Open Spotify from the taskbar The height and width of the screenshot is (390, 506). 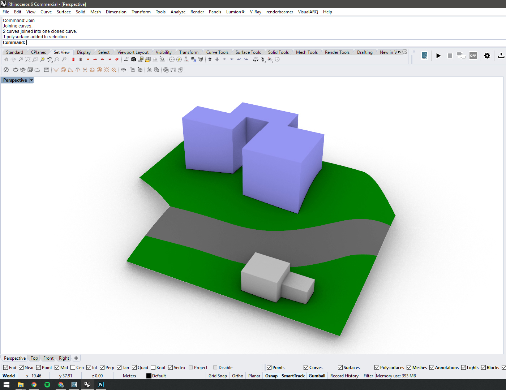point(47,385)
